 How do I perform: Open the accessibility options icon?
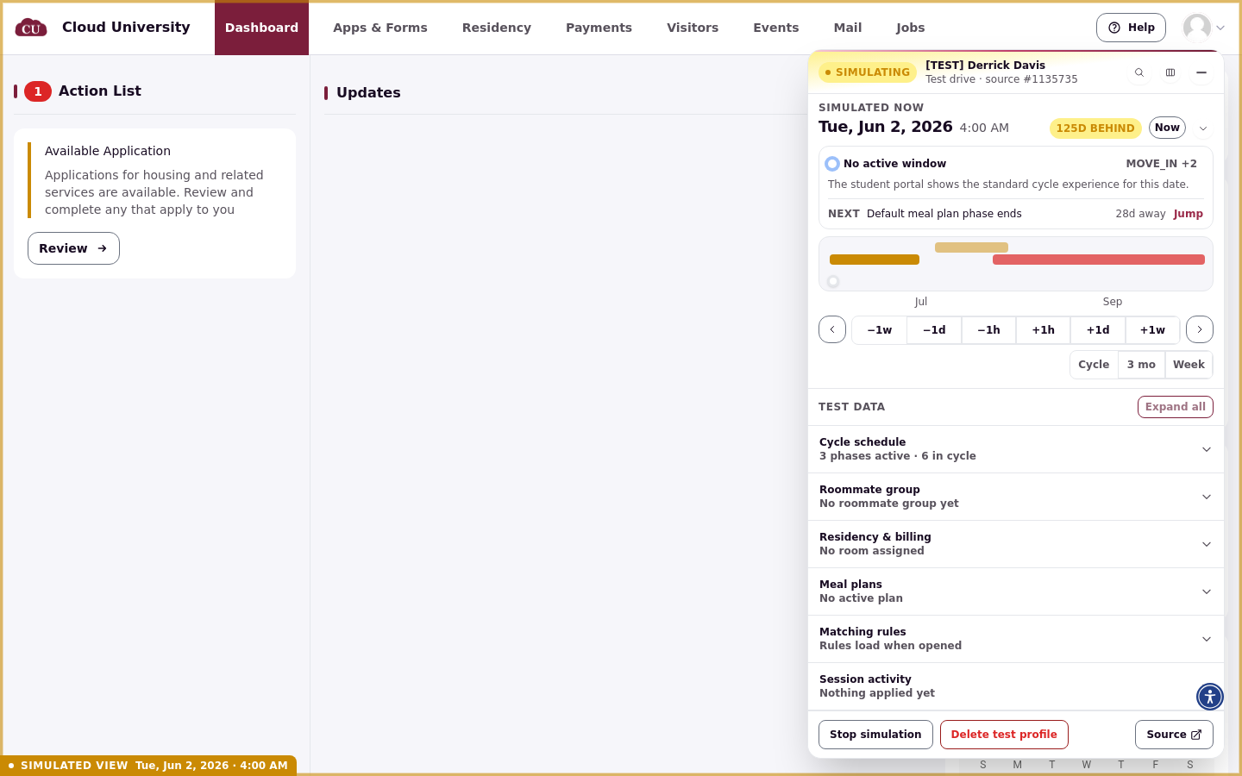(1210, 697)
